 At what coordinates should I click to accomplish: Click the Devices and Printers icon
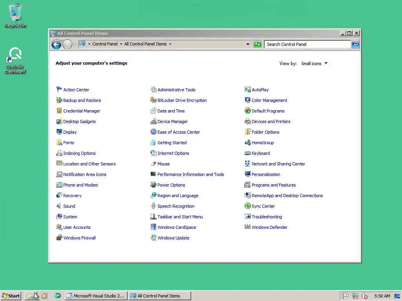(247, 121)
